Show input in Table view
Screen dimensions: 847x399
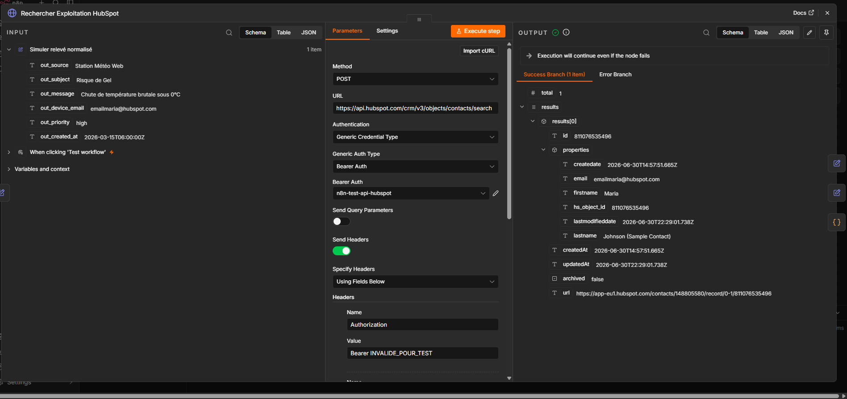point(284,33)
